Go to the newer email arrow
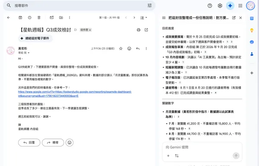 point(126,18)
